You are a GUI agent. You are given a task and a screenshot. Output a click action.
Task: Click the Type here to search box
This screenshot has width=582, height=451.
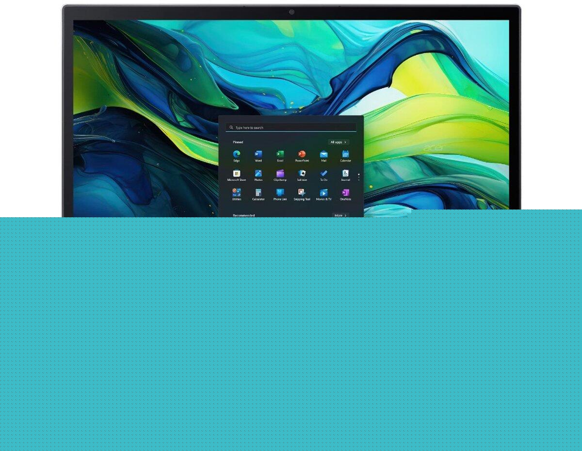click(x=291, y=128)
